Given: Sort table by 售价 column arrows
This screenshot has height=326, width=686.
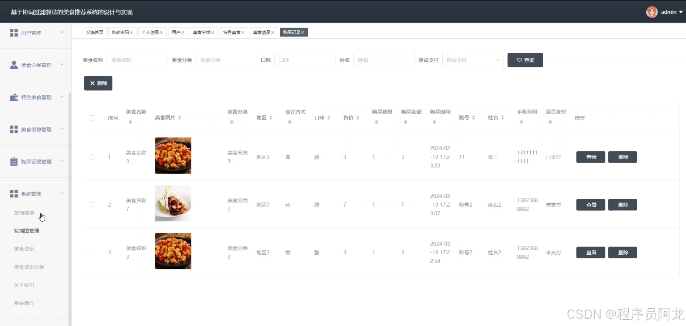Looking at the screenshot, I should pyautogui.click(x=358, y=118).
